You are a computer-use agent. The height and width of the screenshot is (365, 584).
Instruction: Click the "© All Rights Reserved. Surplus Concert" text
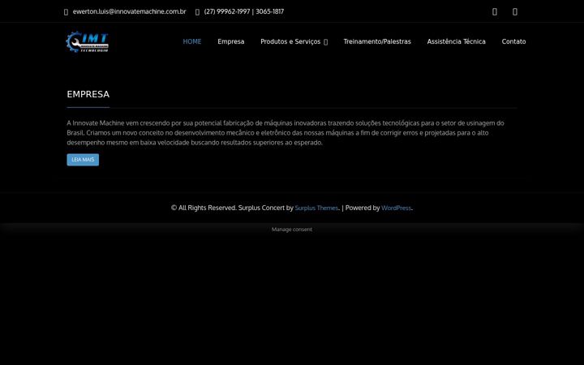(x=228, y=208)
